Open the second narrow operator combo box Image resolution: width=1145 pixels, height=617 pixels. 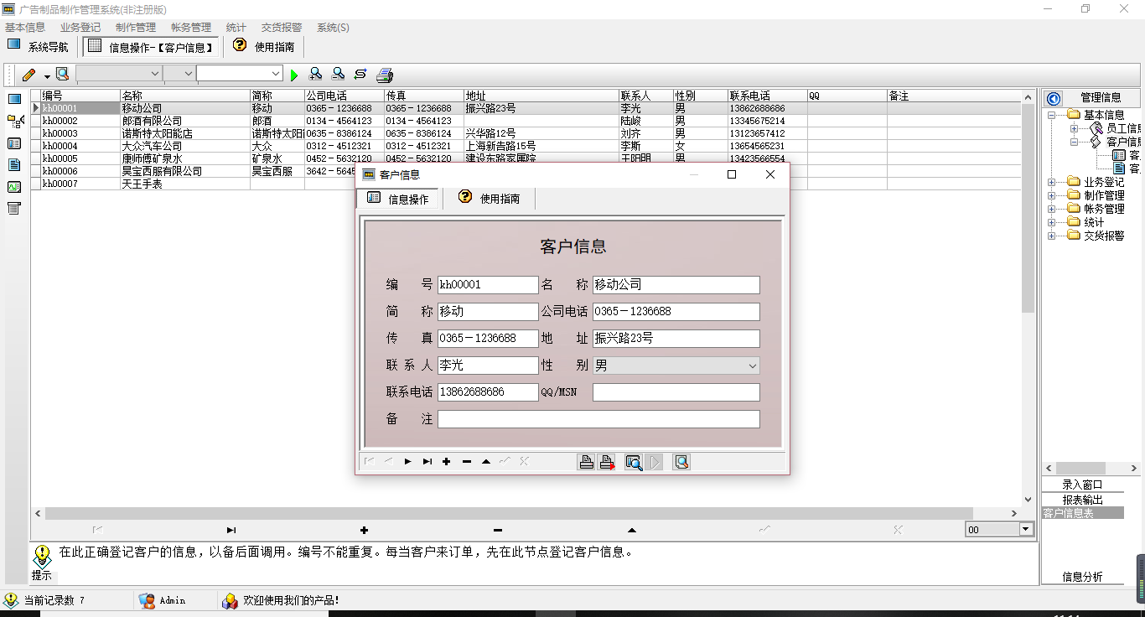point(179,74)
